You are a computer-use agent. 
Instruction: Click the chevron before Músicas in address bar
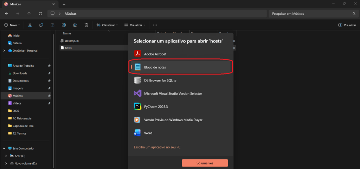point(60,14)
